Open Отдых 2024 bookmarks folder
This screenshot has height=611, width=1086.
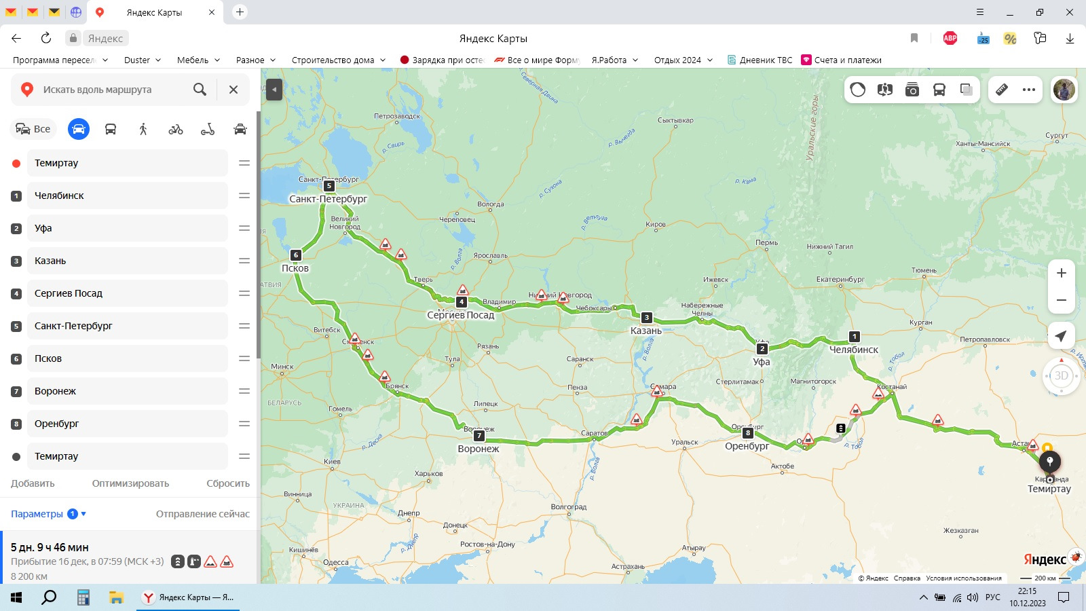[x=684, y=60]
